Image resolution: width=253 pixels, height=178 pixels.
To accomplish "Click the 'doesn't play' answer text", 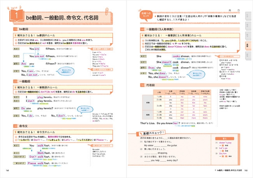I will point(225,143).
